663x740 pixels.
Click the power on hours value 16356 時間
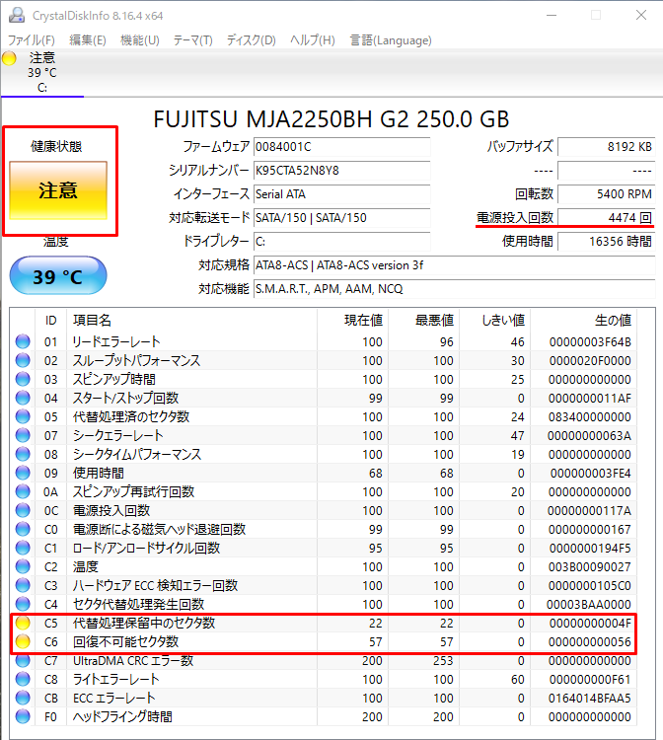point(606,242)
